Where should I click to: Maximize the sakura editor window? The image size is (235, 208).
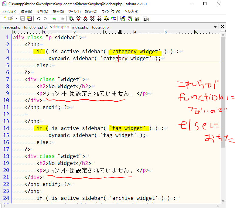pyautogui.click(x=205, y=4)
